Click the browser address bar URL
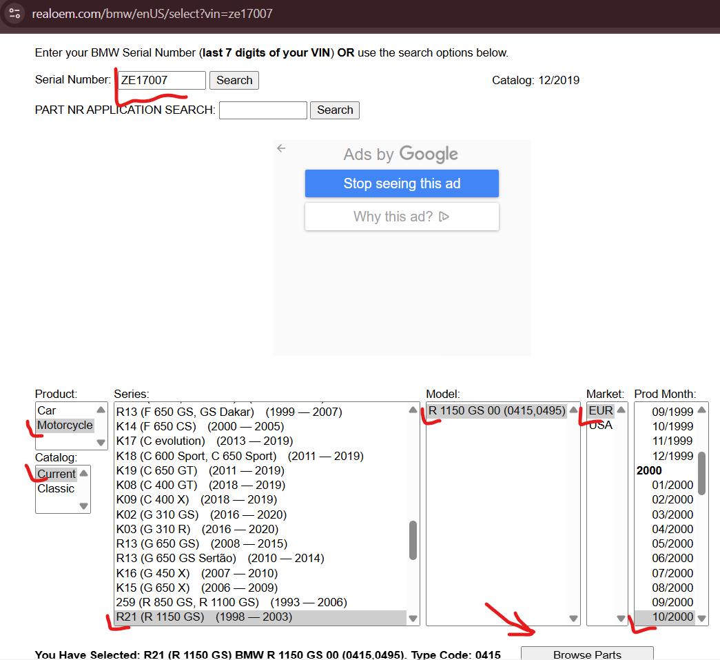720x660 pixels. [x=152, y=14]
